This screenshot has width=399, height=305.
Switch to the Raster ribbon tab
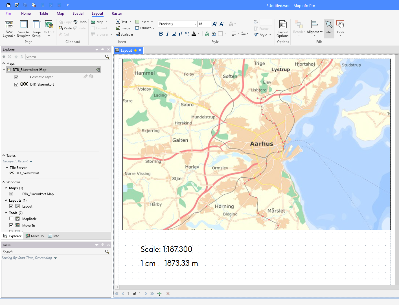tap(117, 13)
